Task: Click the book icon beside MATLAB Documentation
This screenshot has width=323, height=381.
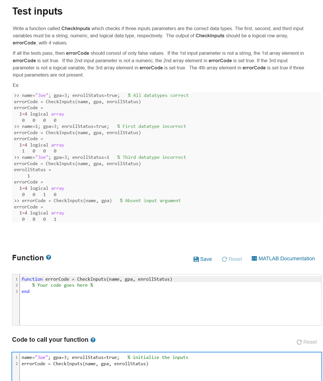Action: pos(254,258)
